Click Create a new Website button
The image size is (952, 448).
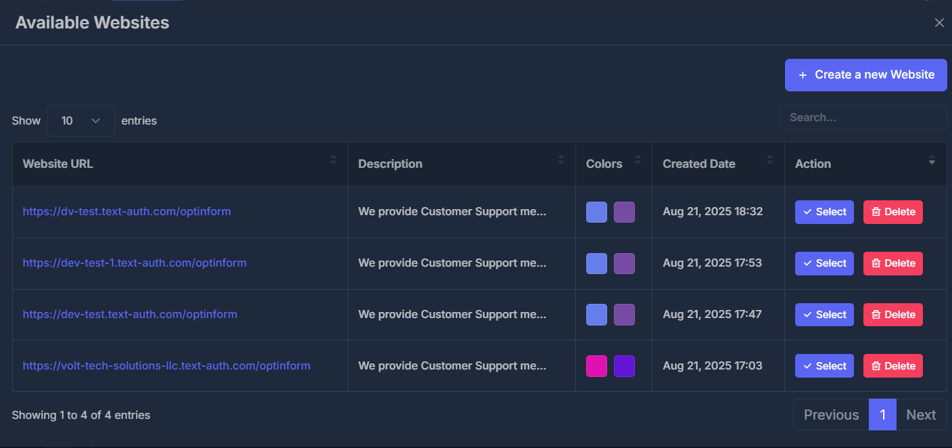pos(865,75)
